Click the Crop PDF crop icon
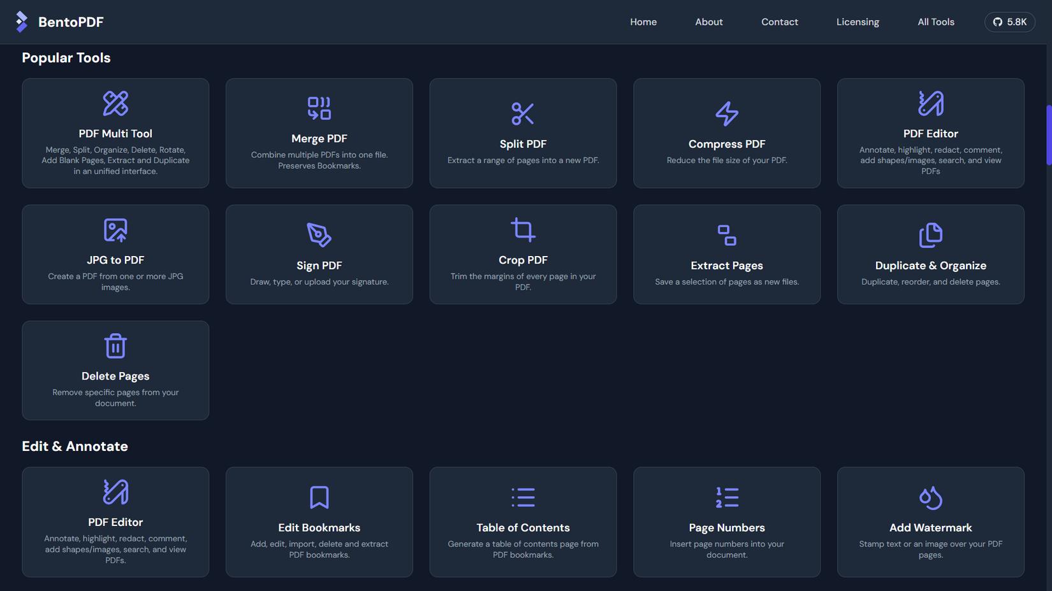 click(x=523, y=230)
